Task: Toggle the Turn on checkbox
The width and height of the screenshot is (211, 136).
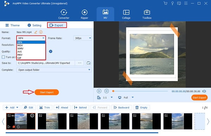Action: pos(4,57)
